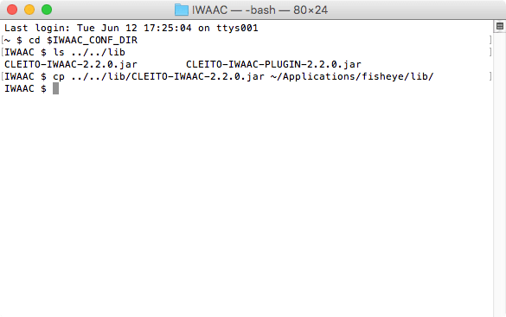Click the CLEITO-IWAAC-PLUGIN-2.2.0.jar file name in output
Screen dimensions: 506x317
coord(273,64)
